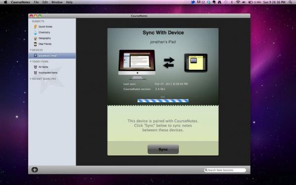Click the Dear Panda panda icon
Screen dimensions: 296x185
pos(36,44)
